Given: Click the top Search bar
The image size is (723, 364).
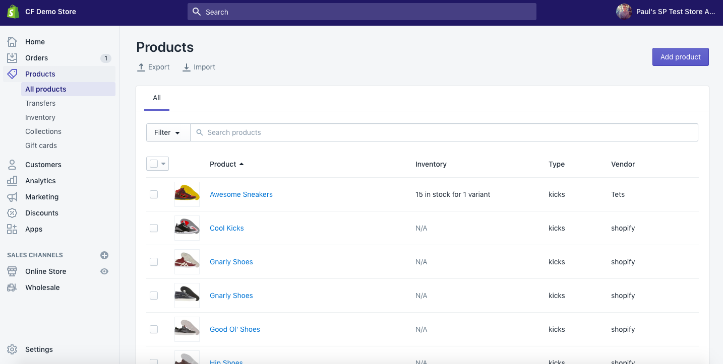Looking at the screenshot, I should point(362,12).
